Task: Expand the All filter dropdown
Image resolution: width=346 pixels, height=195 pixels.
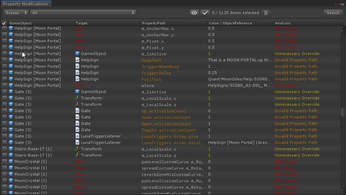Action: pyautogui.click(x=83, y=13)
